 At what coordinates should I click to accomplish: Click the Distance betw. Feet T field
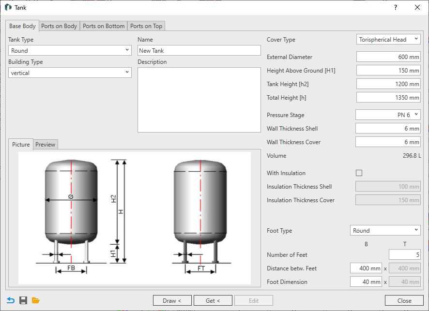click(x=405, y=268)
